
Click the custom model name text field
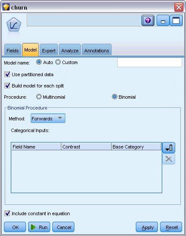150,62
